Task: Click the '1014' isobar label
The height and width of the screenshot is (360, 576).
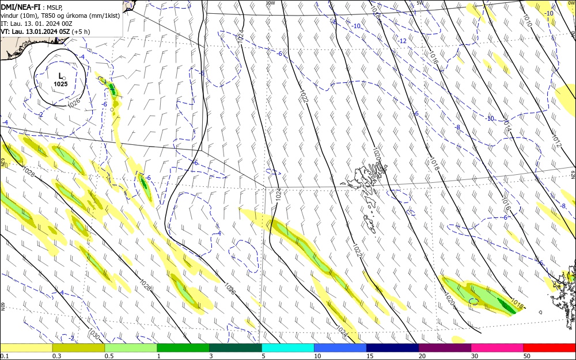Action: 507,127
